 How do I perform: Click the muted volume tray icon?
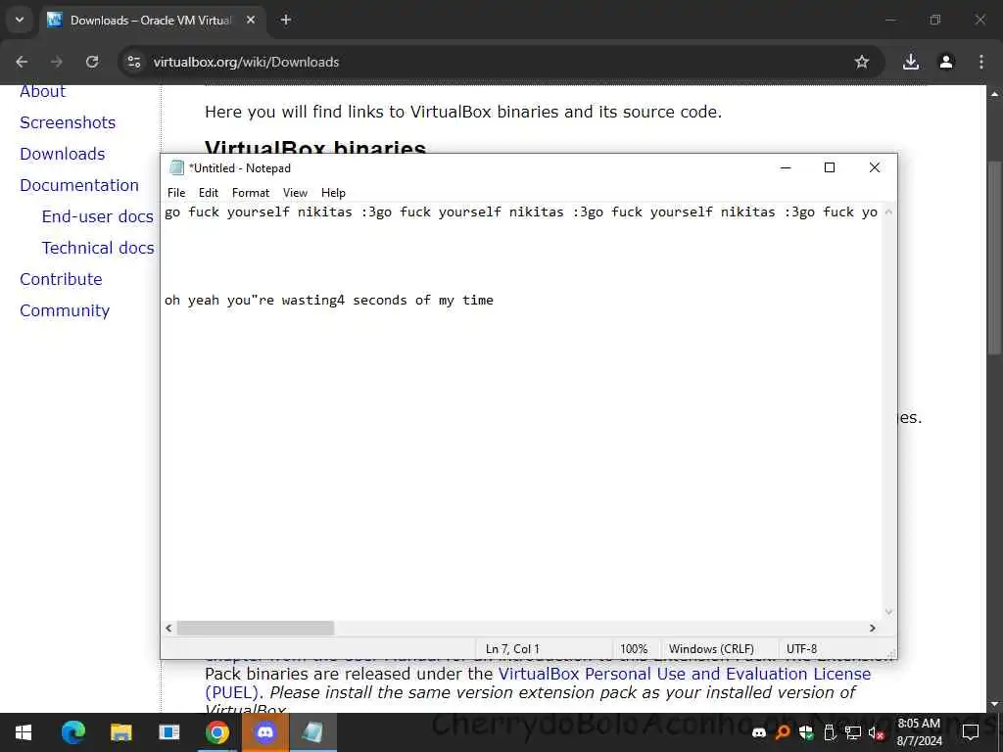tap(877, 732)
